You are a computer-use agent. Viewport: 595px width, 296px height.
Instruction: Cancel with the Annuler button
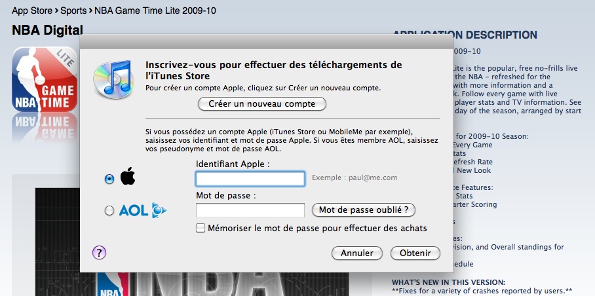tap(356, 253)
